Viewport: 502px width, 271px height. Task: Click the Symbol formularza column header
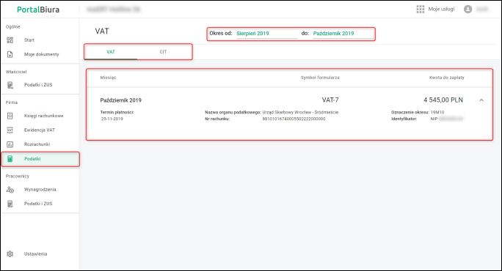(x=320, y=78)
